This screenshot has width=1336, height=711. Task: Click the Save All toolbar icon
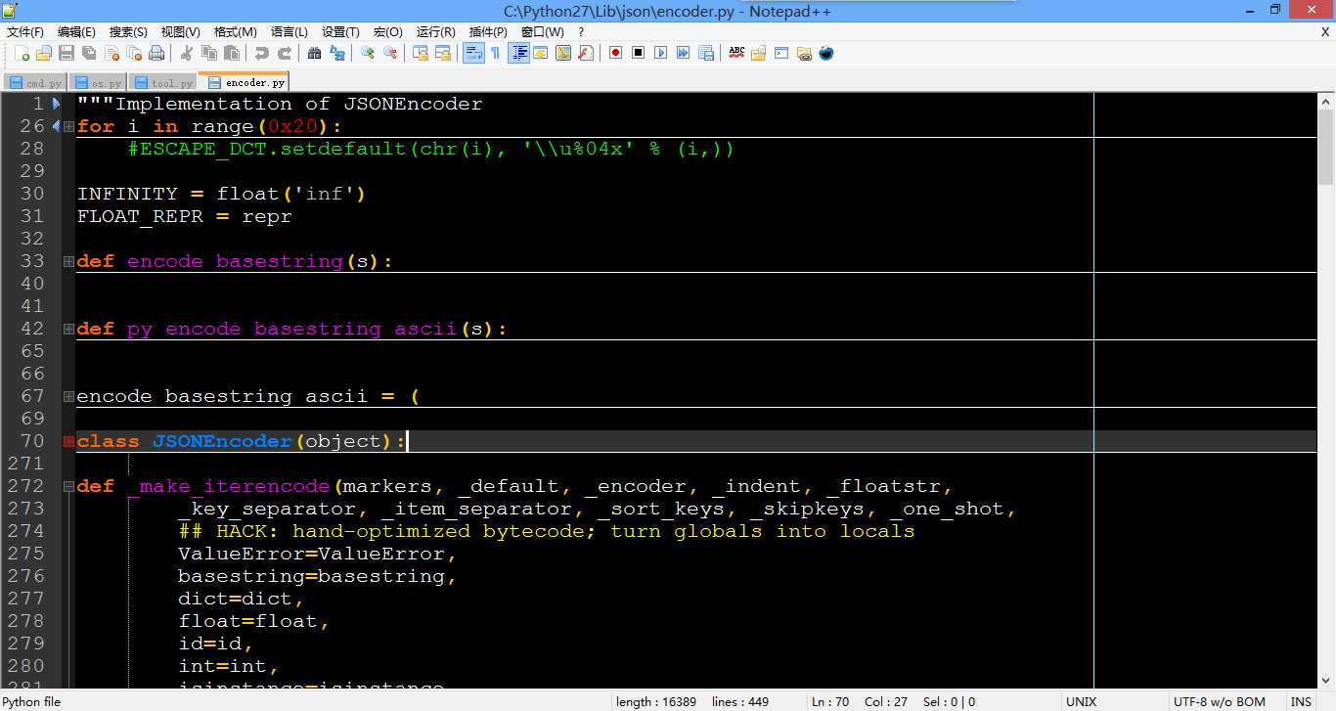[89, 53]
